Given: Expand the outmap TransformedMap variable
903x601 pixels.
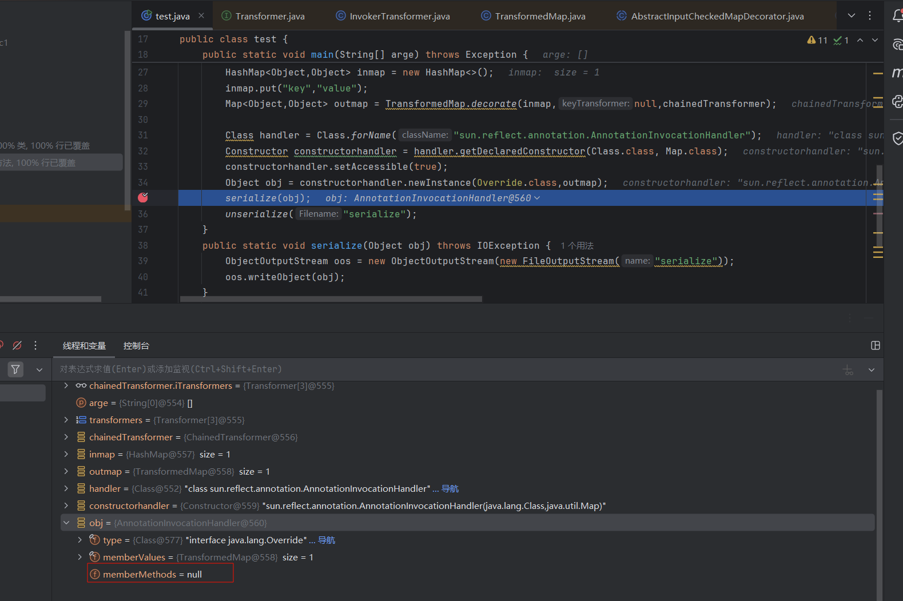Looking at the screenshot, I should click(x=66, y=471).
